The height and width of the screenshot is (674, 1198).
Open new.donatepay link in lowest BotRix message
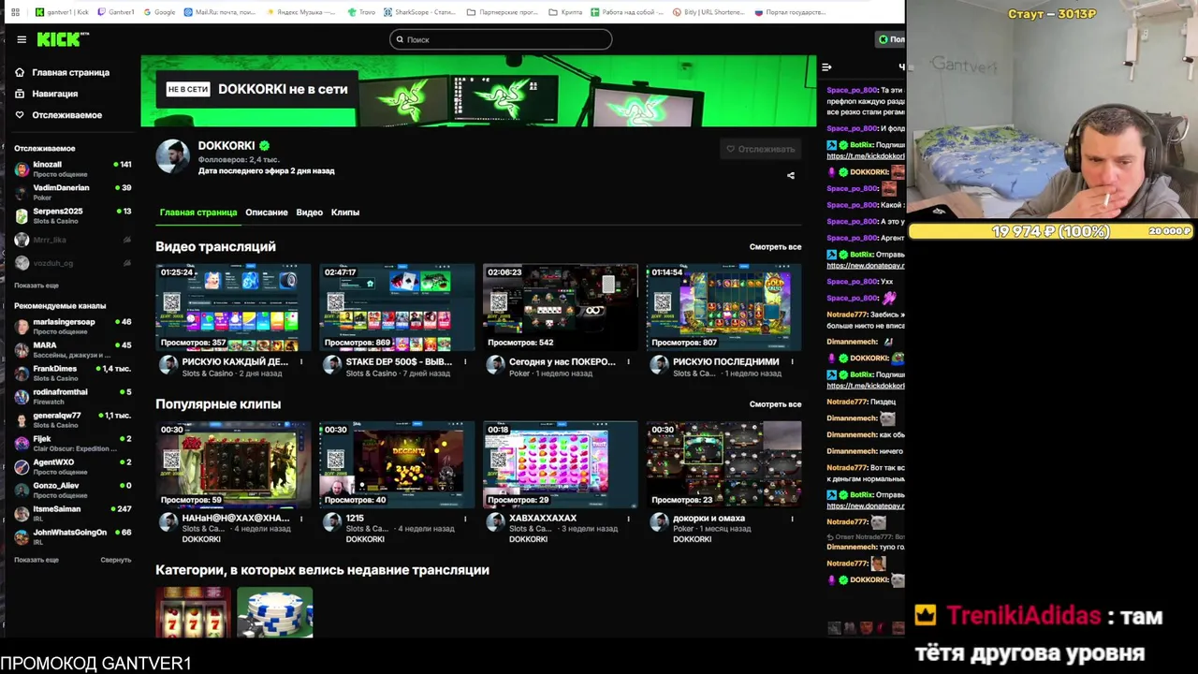(x=866, y=506)
